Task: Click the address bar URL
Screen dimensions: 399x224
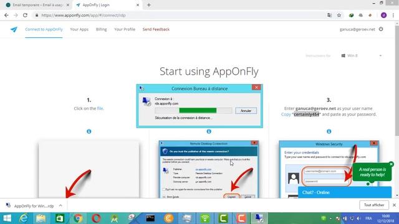Action: pos(84,15)
